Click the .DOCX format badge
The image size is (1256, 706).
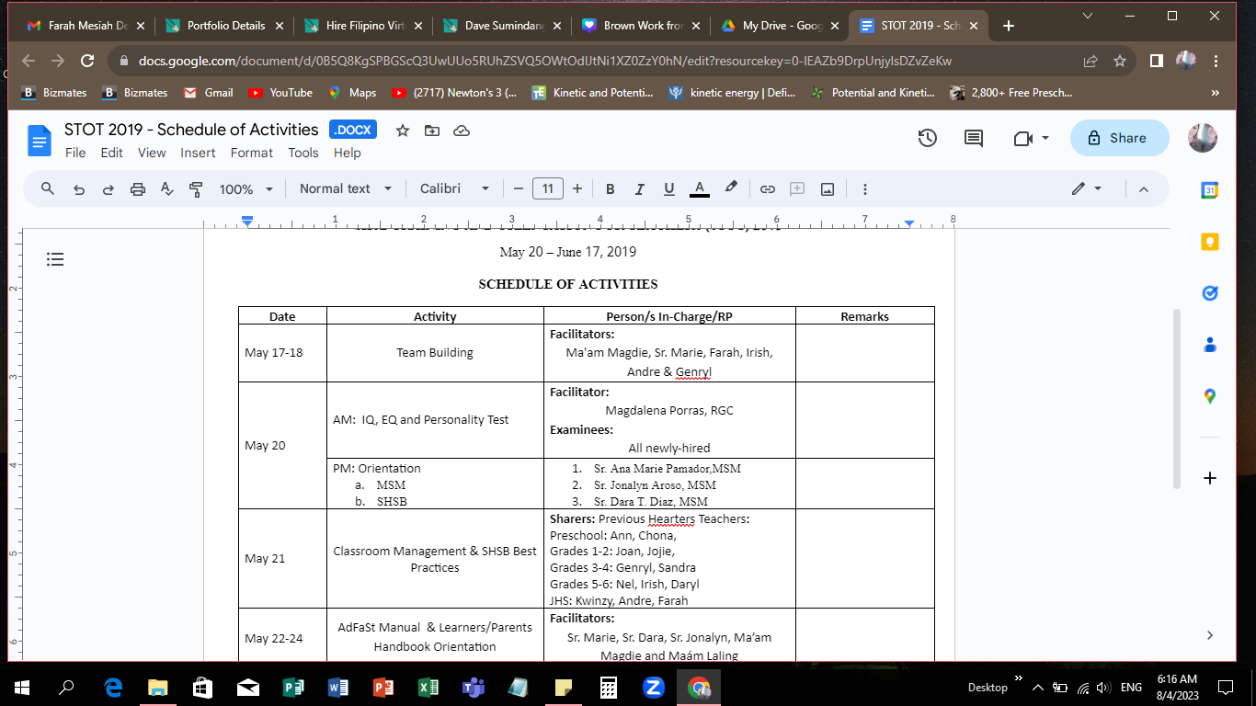coord(353,130)
